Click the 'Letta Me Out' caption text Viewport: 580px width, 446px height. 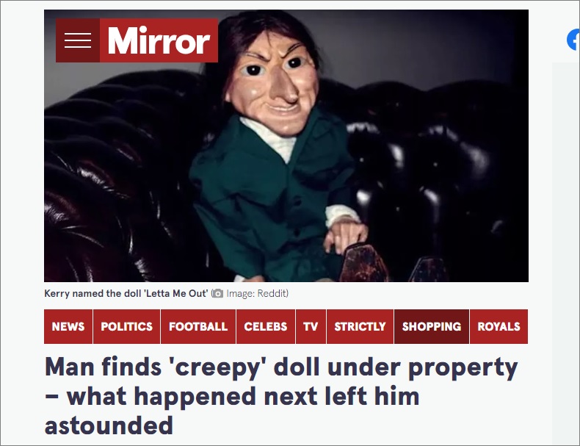click(x=175, y=293)
